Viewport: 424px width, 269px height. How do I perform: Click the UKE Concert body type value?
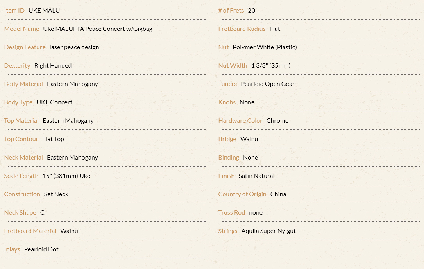pos(55,102)
